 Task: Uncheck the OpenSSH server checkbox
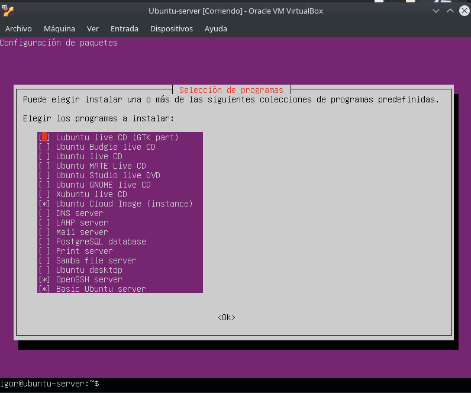point(44,279)
